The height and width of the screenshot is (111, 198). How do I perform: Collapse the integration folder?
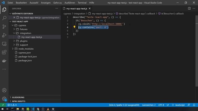(14, 33)
